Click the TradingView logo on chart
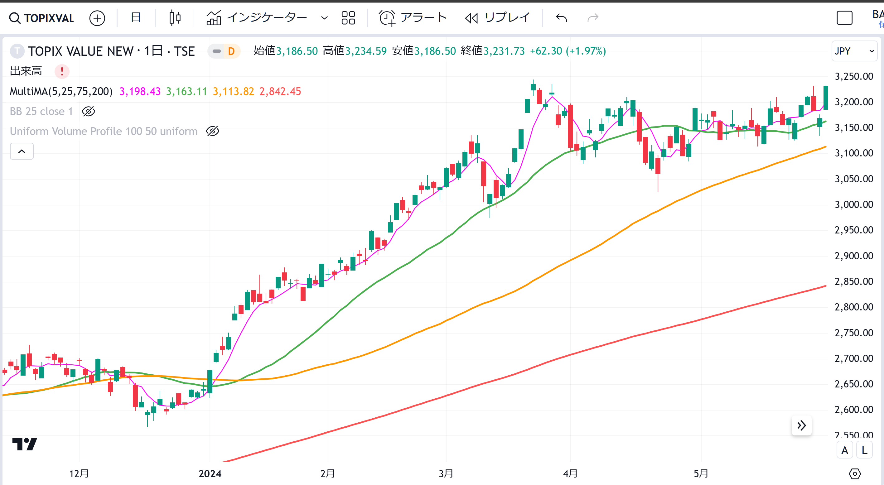 (x=24, y=444)
